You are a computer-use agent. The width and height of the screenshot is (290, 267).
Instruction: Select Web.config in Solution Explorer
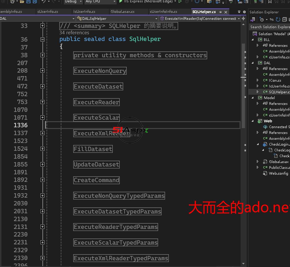click(278, 173)
